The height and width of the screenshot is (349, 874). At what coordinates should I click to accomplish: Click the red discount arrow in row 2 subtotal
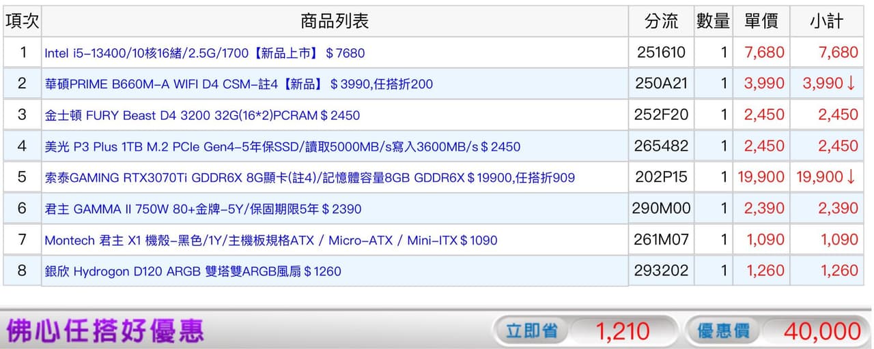tap(851, 84)
